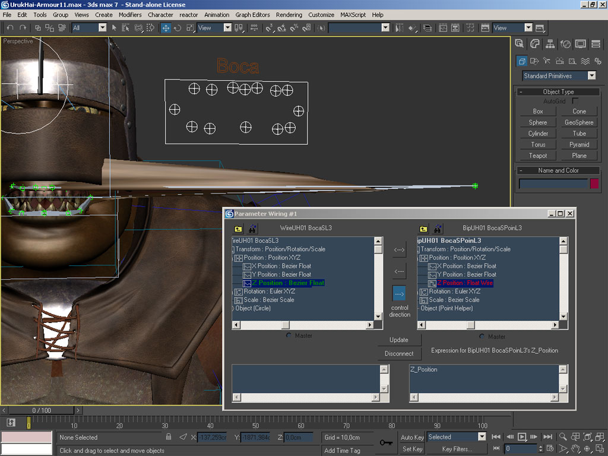Click the object color swatch
608x456 pixels.
tap(594, 184)
